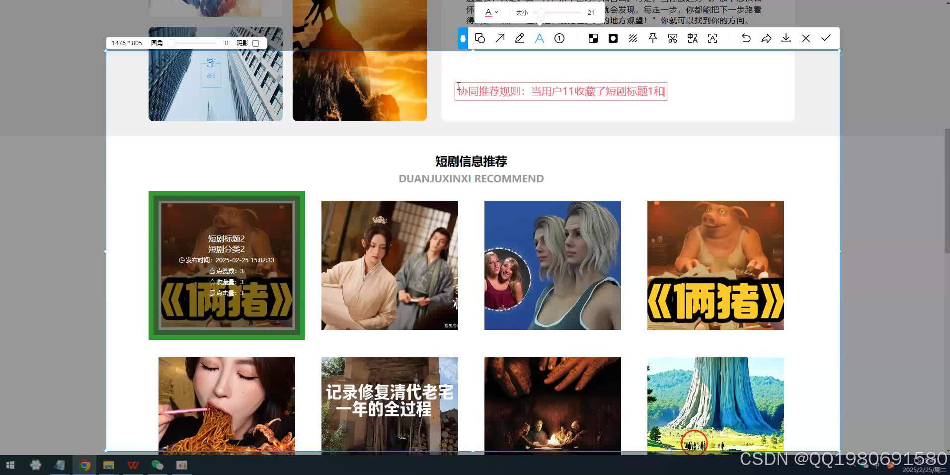
Task: Select the text annotation tool
Action: point(540,38)
